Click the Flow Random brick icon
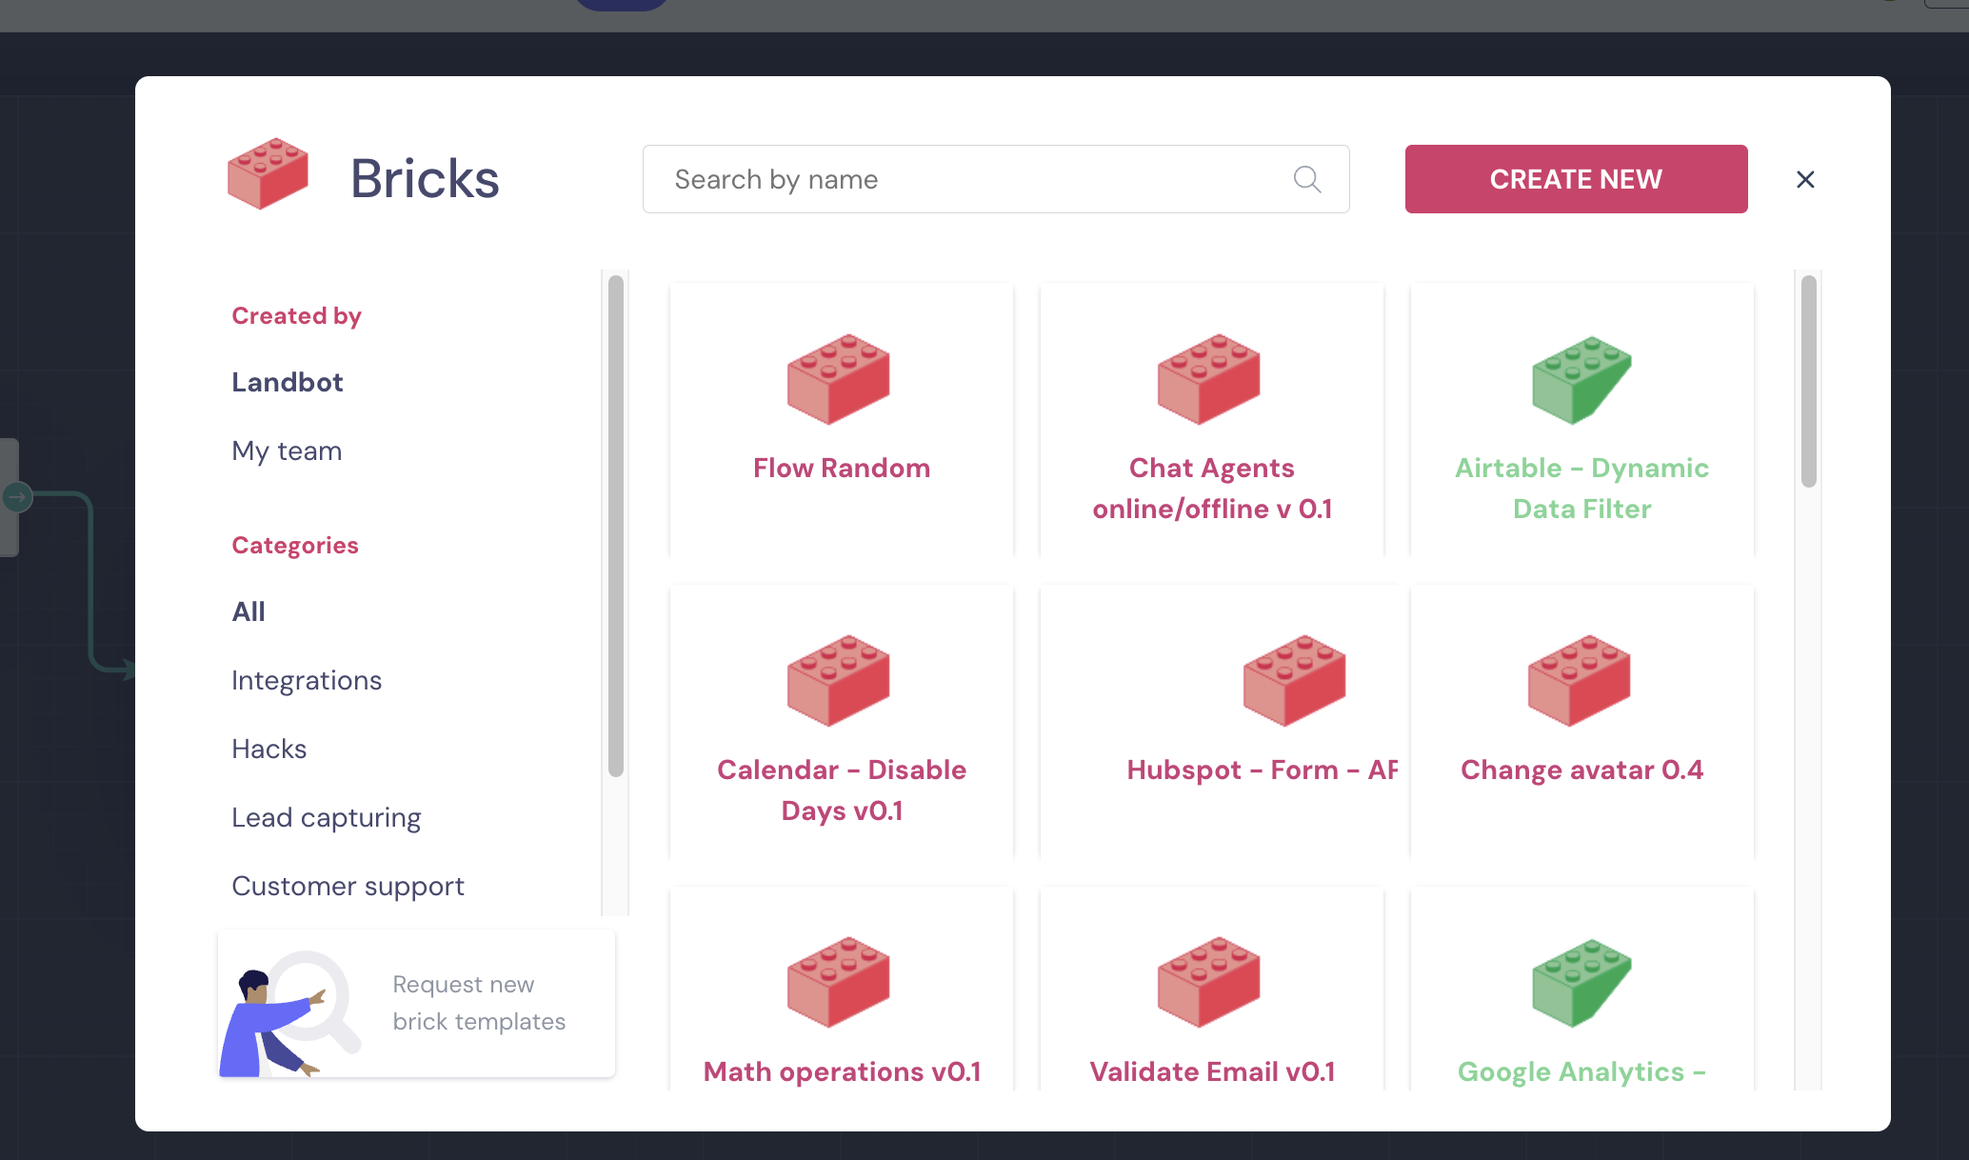 pos(839,378)
